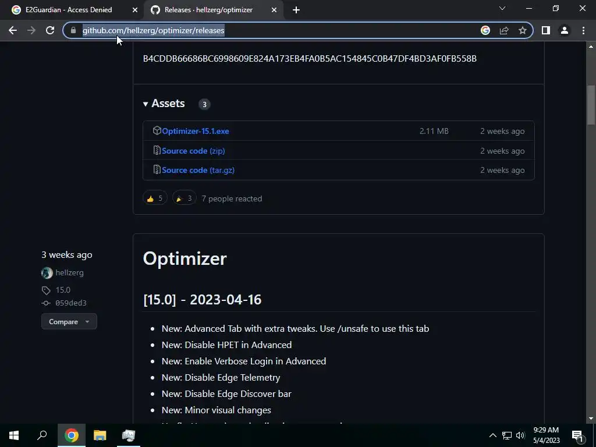596x447 pixels.
Task: Click the SHA256 hash string
Action: [310, 59]
